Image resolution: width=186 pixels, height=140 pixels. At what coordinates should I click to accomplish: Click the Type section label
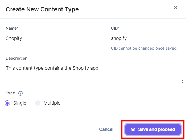click(x=11, y=93)
